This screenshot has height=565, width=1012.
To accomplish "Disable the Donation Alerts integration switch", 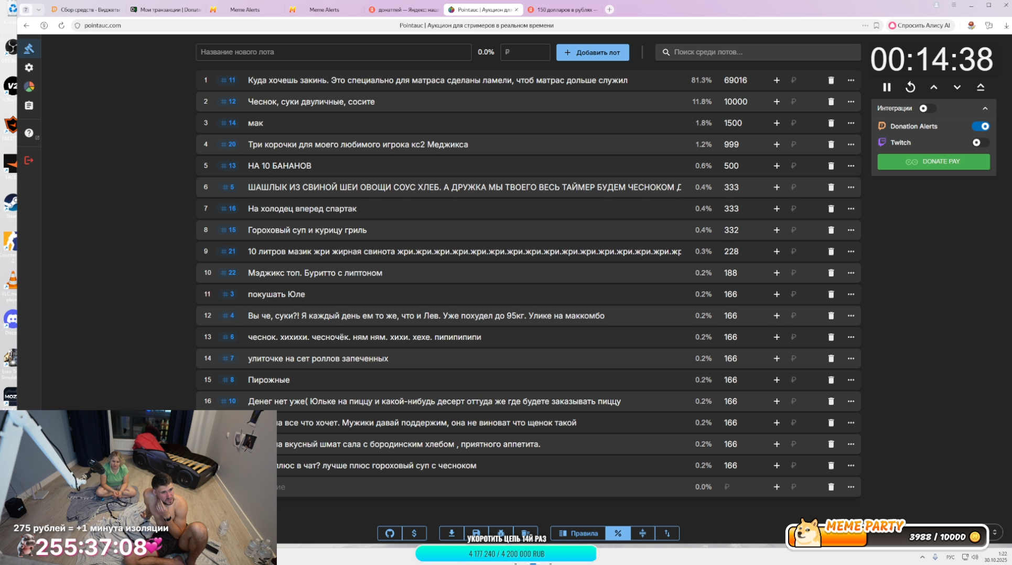I will click(981, 126).
